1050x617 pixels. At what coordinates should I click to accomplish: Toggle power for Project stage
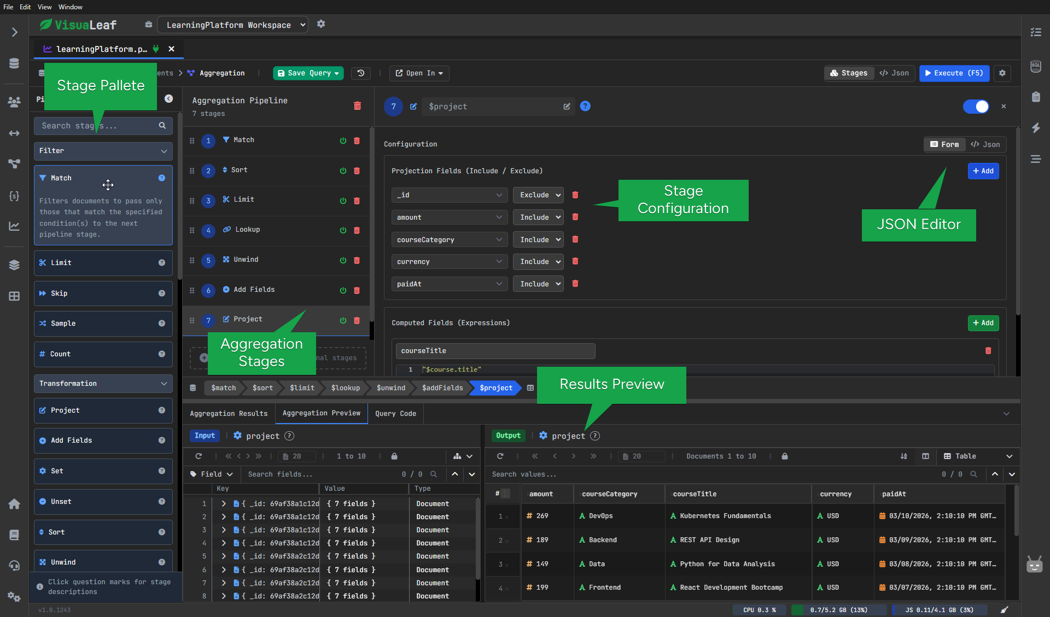tap(343, 320)
